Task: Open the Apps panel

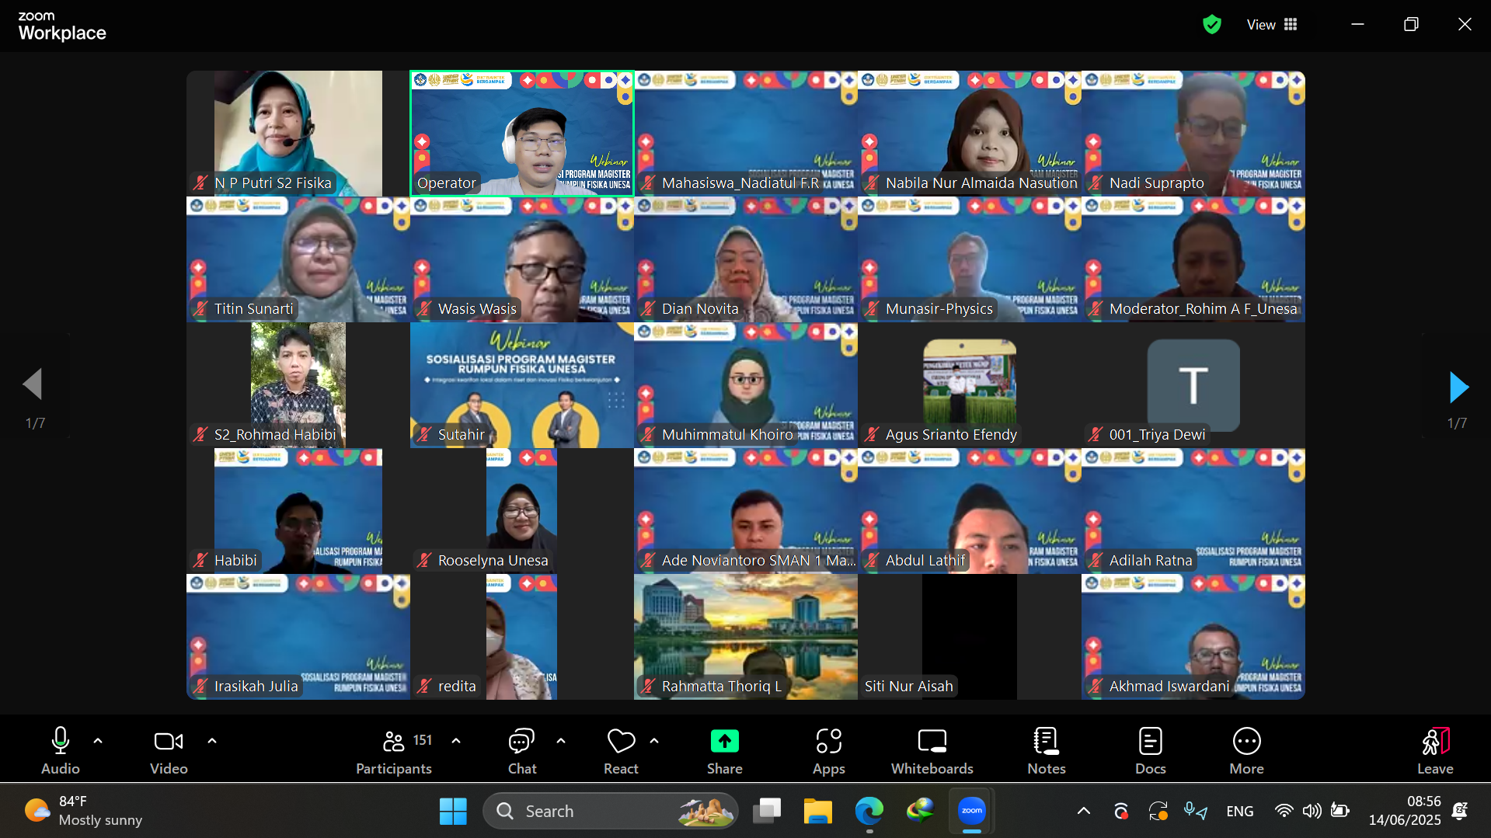Action: pos(828,750)
